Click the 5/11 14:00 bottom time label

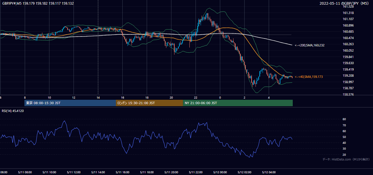pos(98,172)
